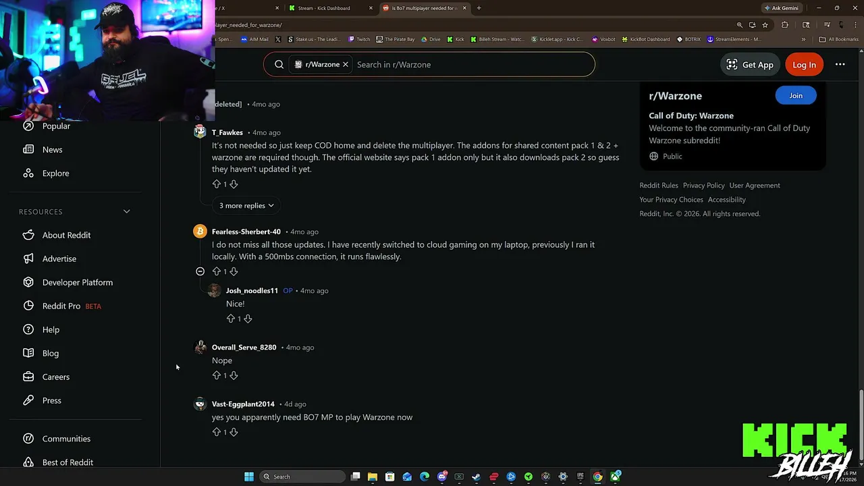
Task: Open the Careers link
Action: click(x=56, y=377)
